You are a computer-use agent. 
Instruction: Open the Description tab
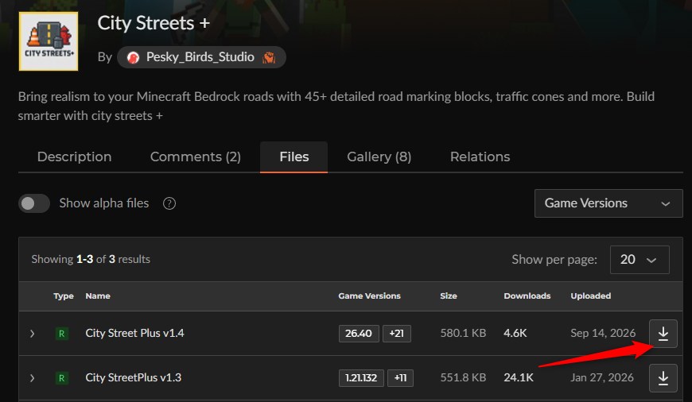(74, 157)
